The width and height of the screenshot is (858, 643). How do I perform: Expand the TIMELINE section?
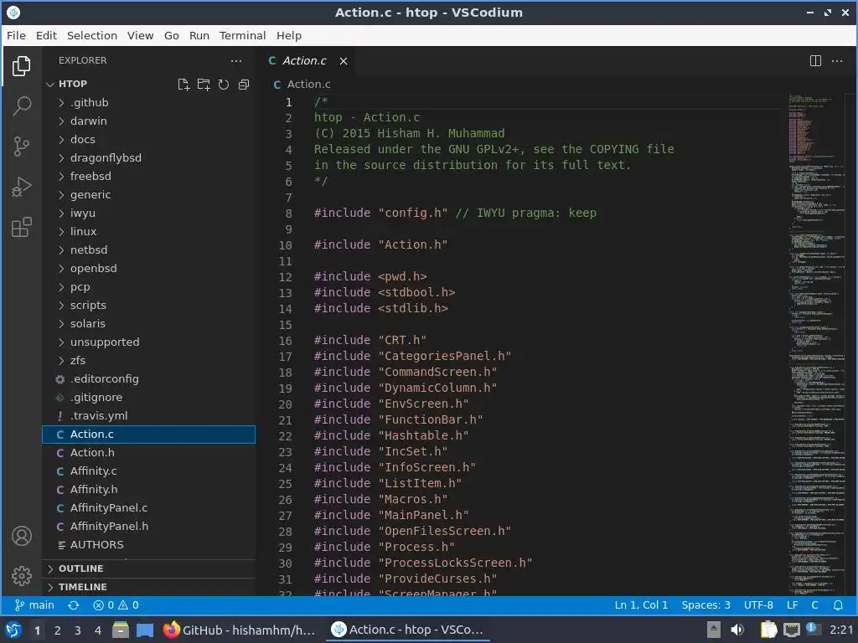pyautogui.click(x=148, y=587)
